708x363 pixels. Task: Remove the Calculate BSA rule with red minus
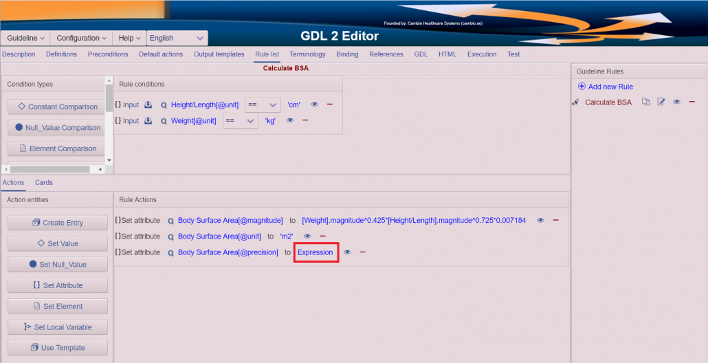[692, 102]
